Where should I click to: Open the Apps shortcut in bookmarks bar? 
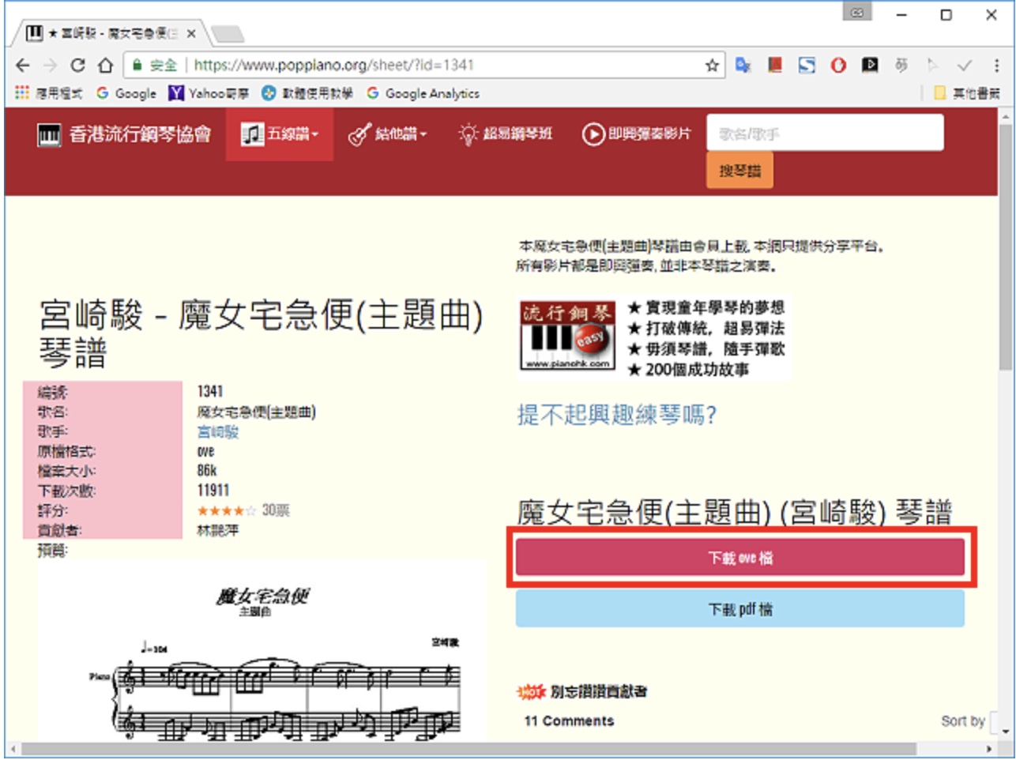(x=49, y=93)
